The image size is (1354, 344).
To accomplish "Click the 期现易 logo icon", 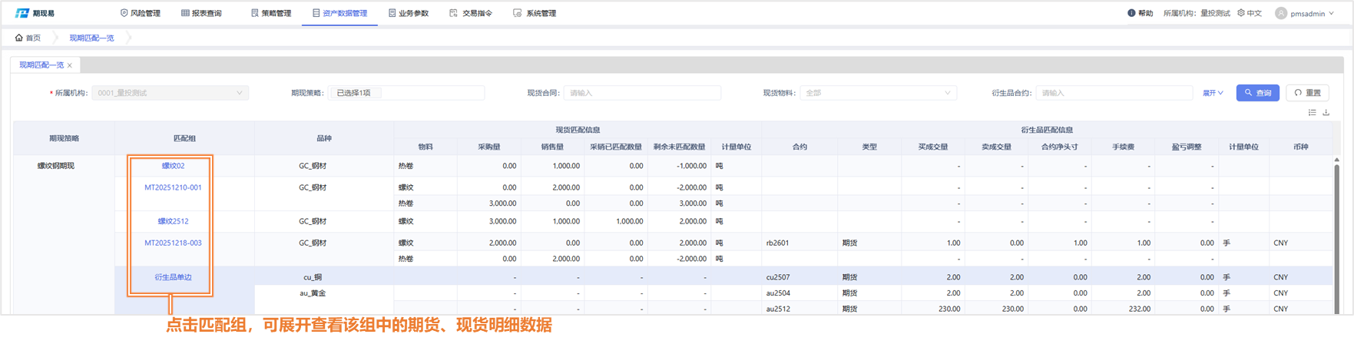I will point(22,13).
